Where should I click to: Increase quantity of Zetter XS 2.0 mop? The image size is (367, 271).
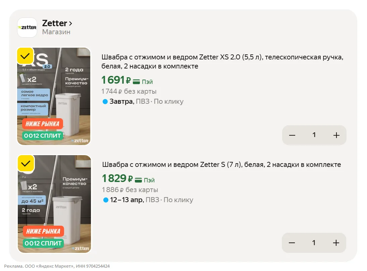pyautogui.click(x=336, y=135)
